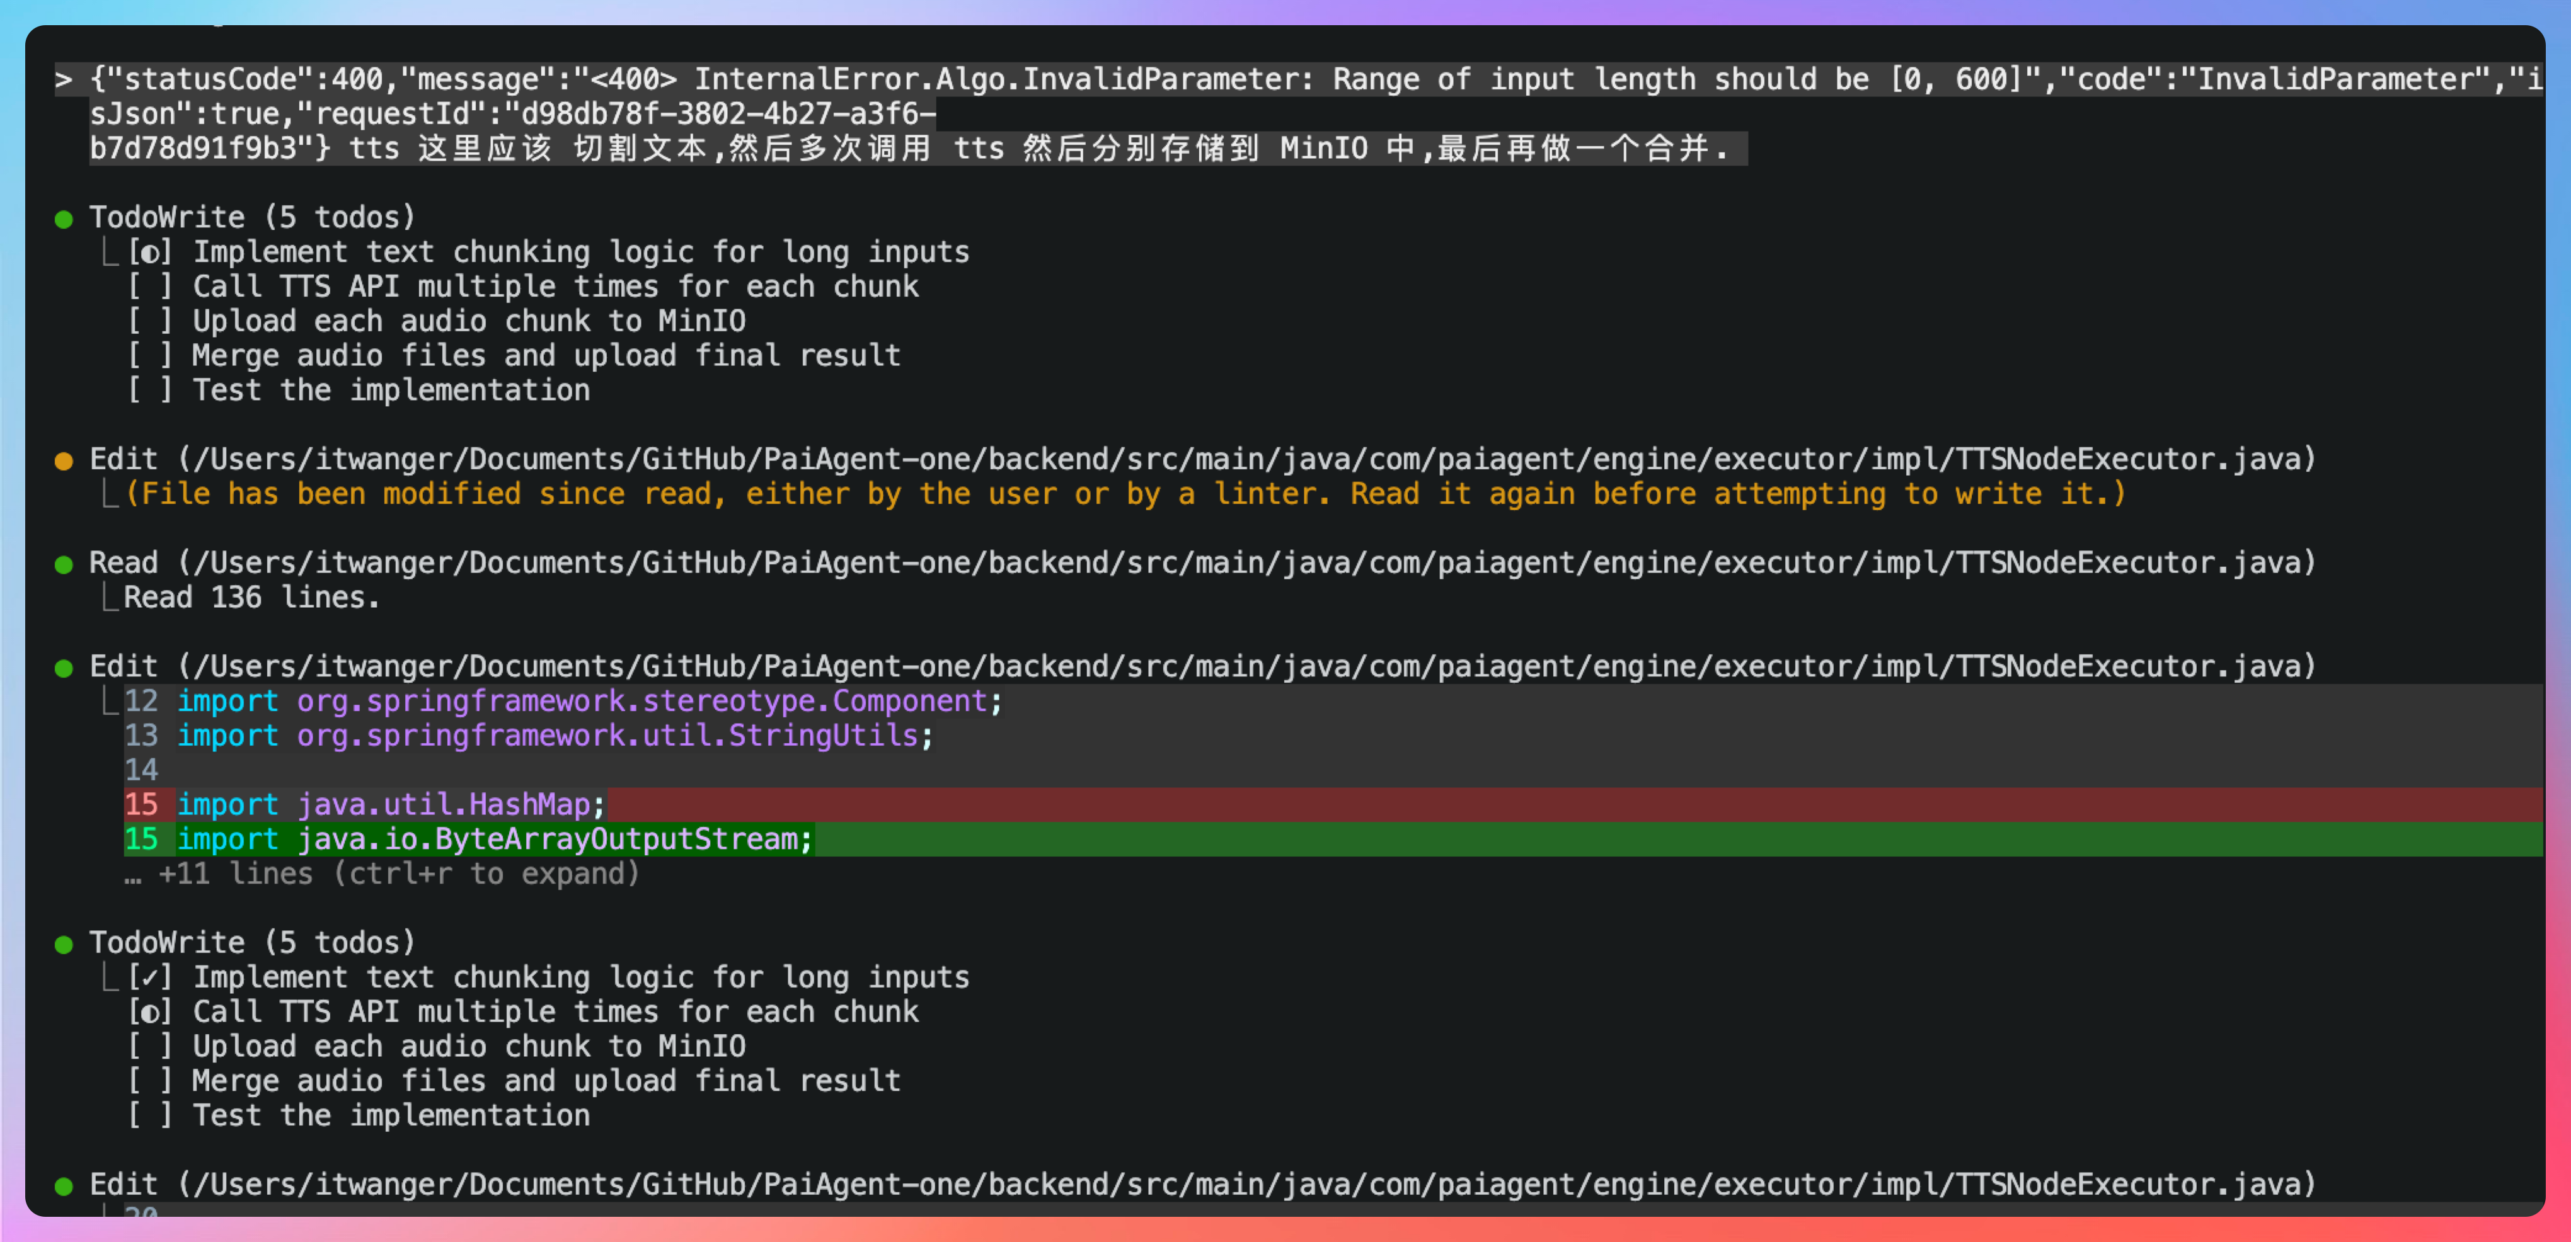Screen dimensions: 2571x1242
Task: Click the orange status dot beside the failed Edit
Action: (x=64, y=461)
